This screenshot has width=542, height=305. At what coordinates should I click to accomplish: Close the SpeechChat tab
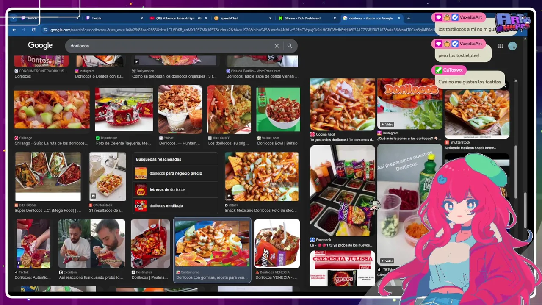(270, 18)
